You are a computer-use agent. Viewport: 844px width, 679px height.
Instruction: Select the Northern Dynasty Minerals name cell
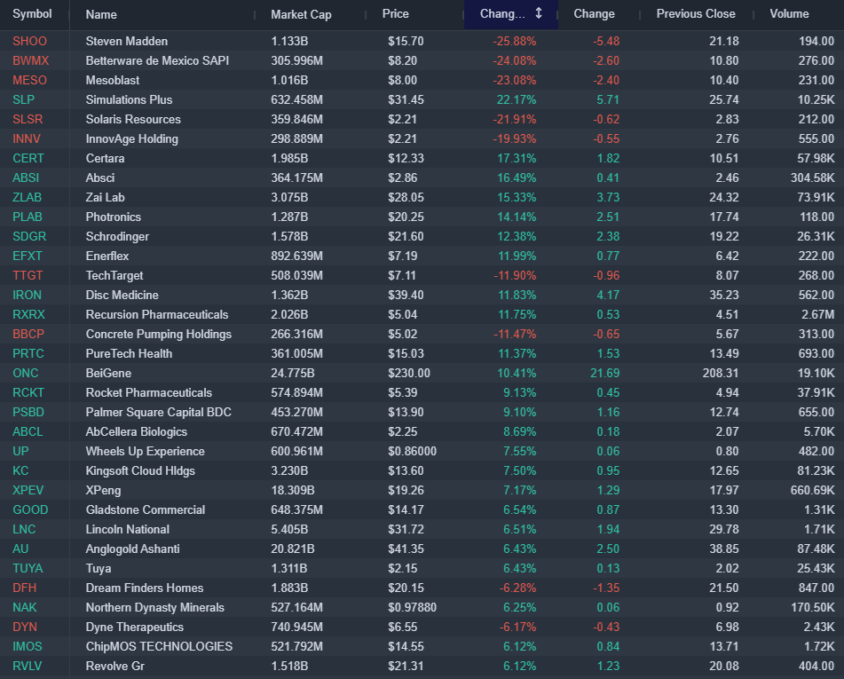[x=154, y=607]
